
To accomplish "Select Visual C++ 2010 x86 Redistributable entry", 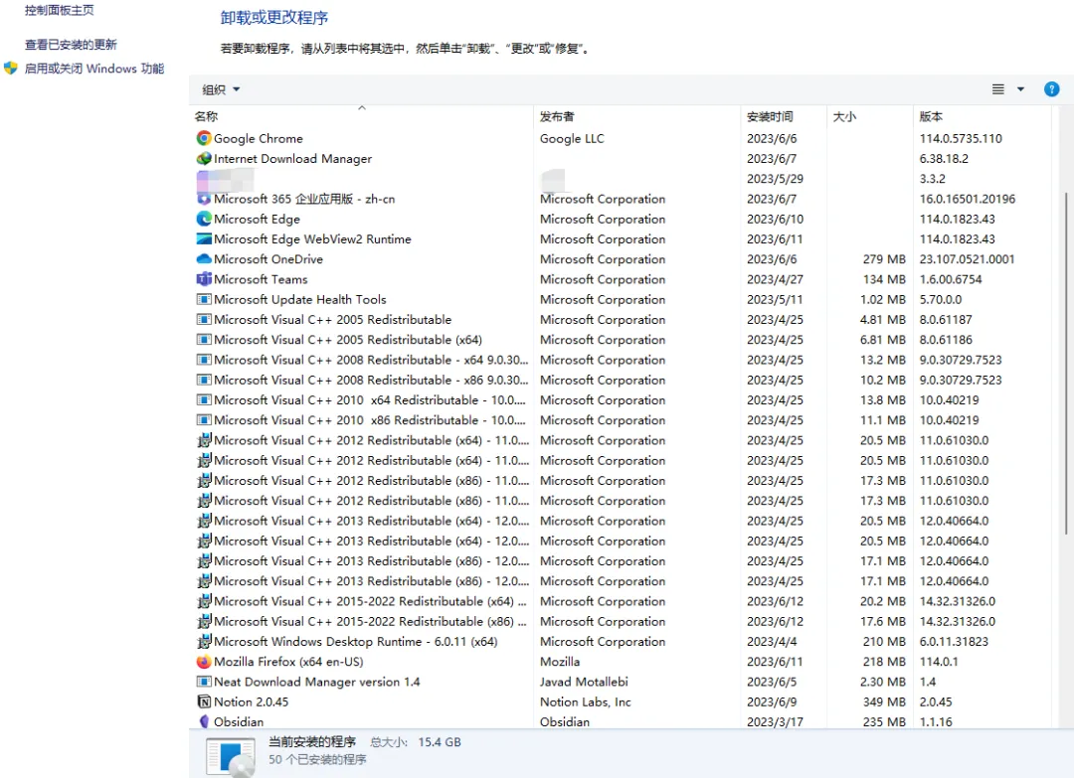I will (x=369, y=420).
